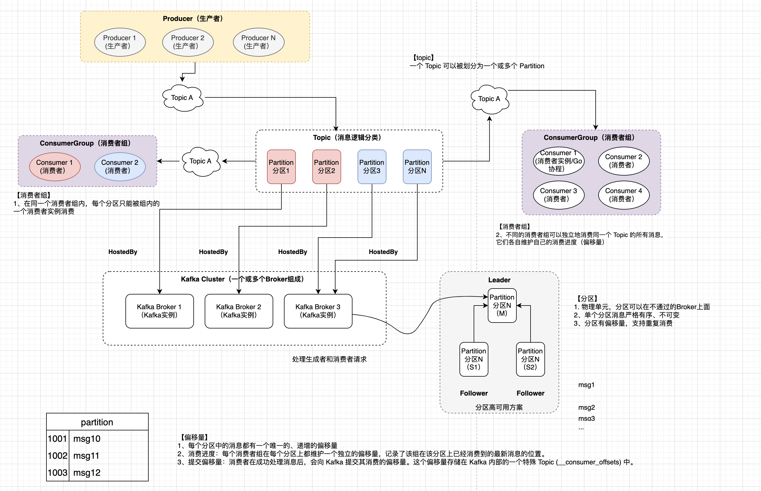The height and width of the screenshot is (491, 761).
Task: Select the follower Partition 分区N (S1) box
Action: pos(474,359)
